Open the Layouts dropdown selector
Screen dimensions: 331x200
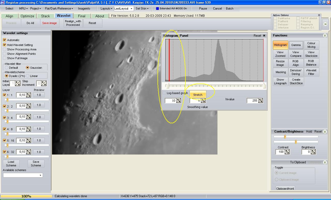(124, 9)
